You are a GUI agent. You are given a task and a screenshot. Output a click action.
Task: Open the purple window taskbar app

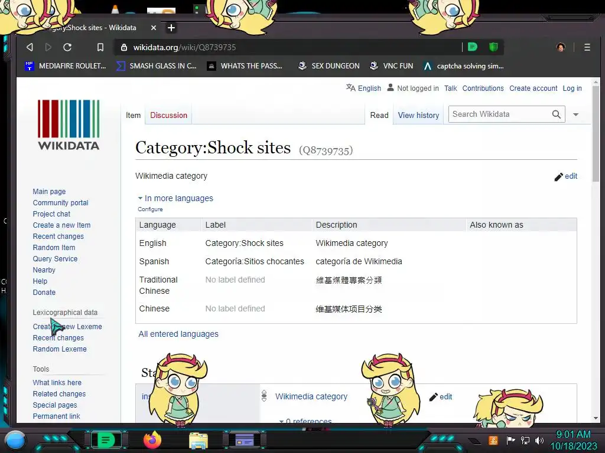[x=244, y=440]
